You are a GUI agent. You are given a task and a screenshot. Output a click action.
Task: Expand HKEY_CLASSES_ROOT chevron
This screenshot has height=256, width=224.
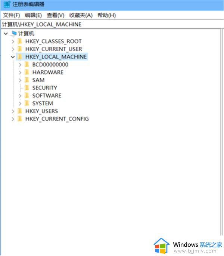13,41
